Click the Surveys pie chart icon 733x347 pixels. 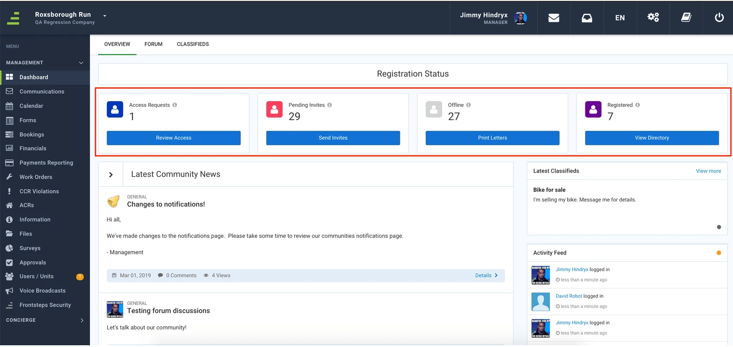pyautogui.click(x=9, y=248)
